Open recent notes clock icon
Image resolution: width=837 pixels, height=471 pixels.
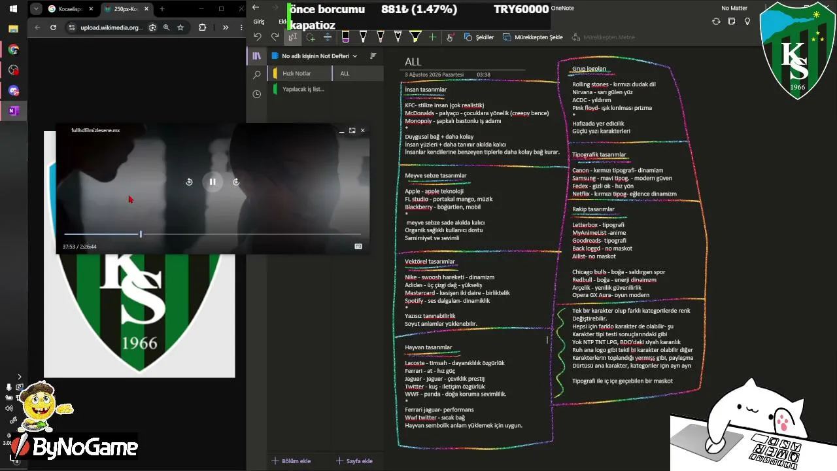[256, 94]
